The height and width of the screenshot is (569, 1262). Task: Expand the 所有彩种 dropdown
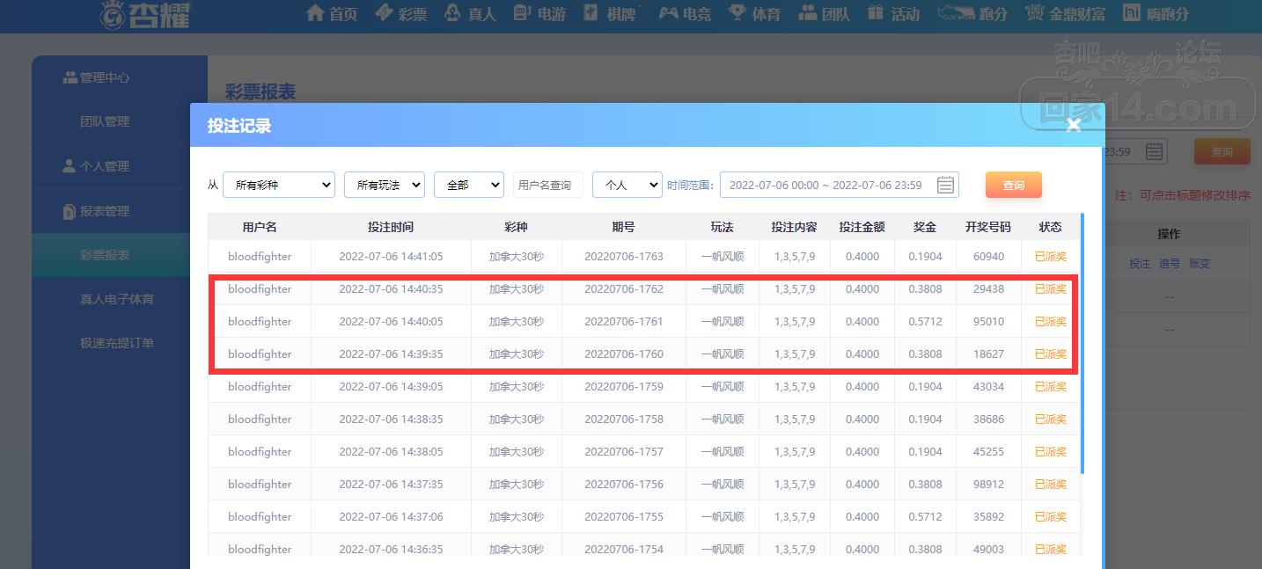[279, 185]
